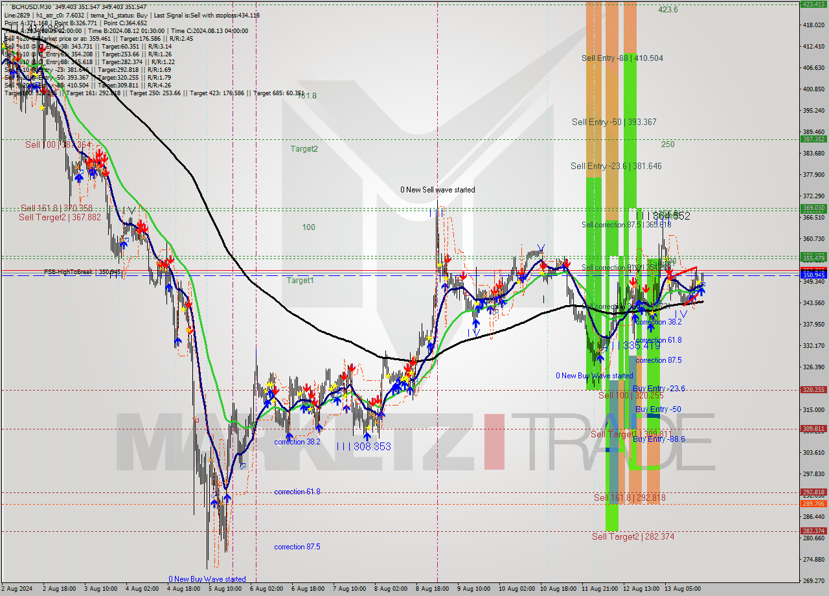829x596 pixels.
Task: Click the 'Sell 161.8 | 292.818' label
Action: pos(630,498)
